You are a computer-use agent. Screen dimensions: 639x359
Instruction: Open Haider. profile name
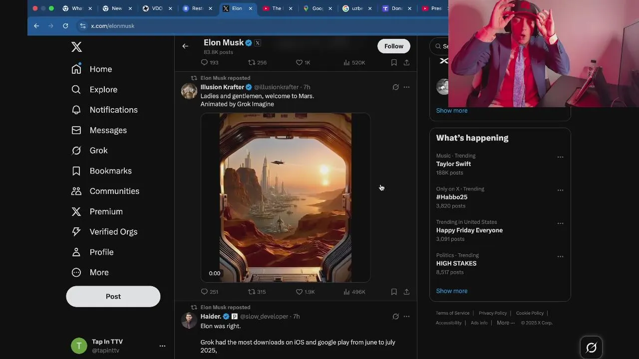(211, 316)
